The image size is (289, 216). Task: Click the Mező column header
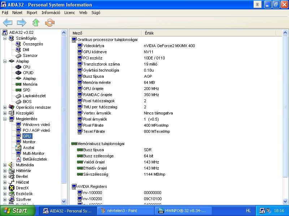click(x=105, y=33)
